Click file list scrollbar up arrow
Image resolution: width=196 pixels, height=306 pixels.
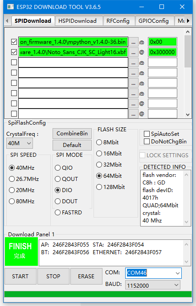(188, 32)
